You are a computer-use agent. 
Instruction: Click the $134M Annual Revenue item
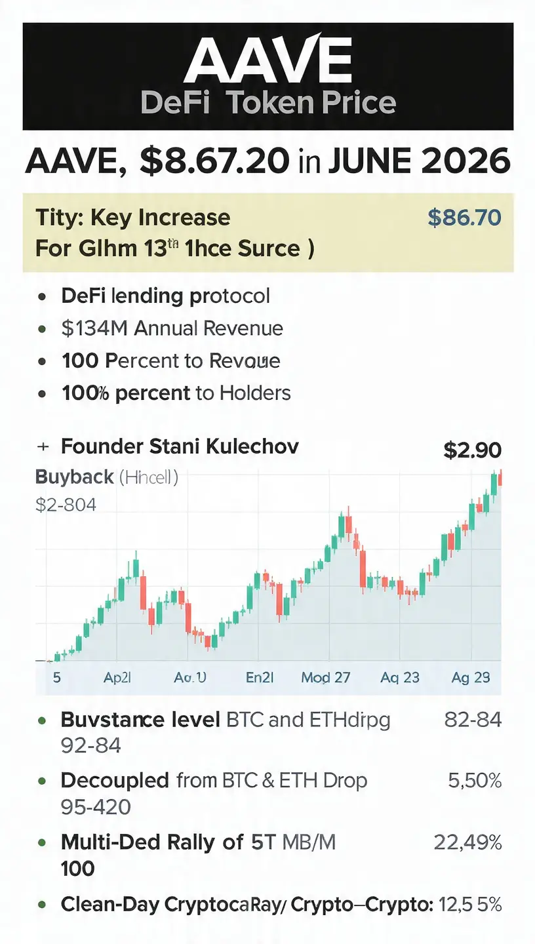tap(172, 328)
